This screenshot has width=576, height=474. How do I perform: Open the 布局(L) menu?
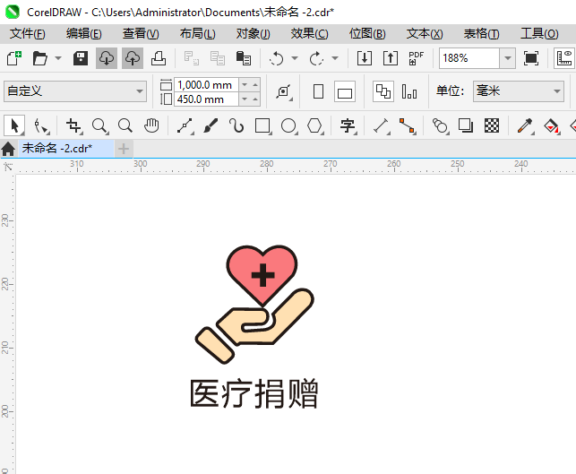click(x=198, y=34)
